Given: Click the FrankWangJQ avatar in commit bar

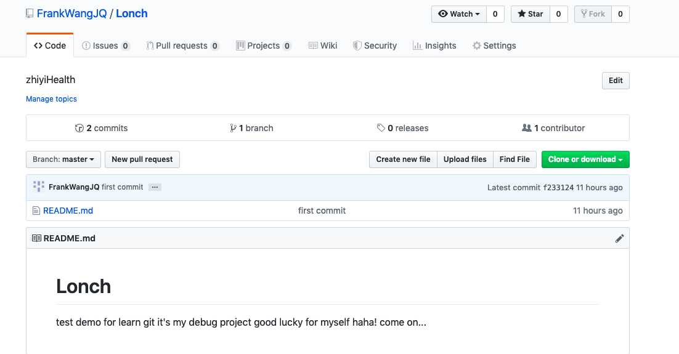Looking at the screenshot, I should (x=39, y=187).
